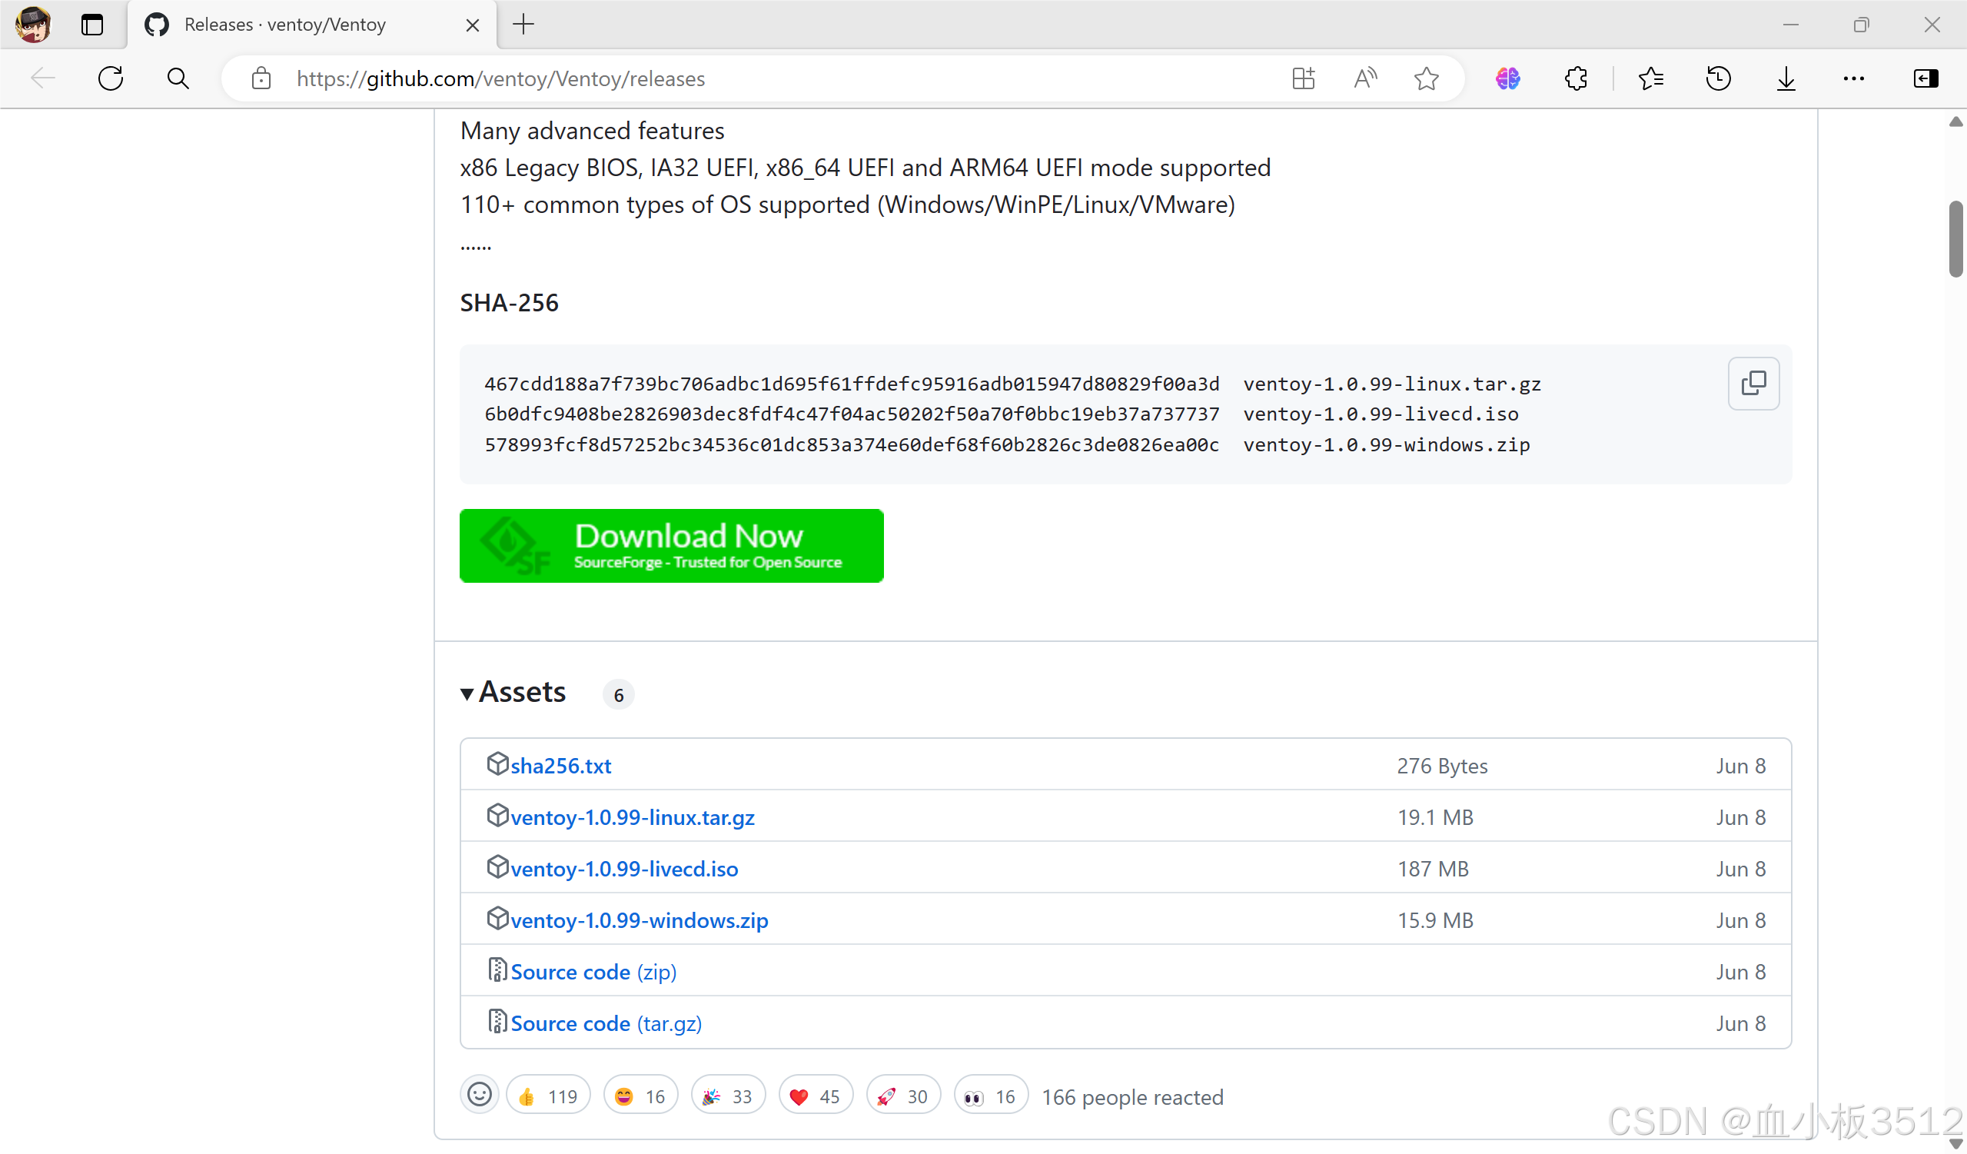
Task: Open the Extensions puzzle icon
Action: tap(1576, 78)
